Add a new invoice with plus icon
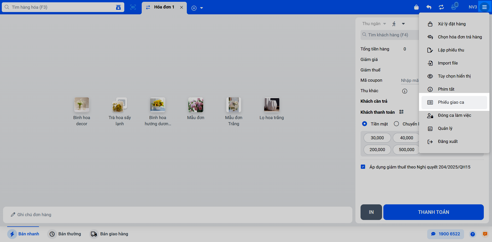Screen dimensions: 492x242 [194, 8]
